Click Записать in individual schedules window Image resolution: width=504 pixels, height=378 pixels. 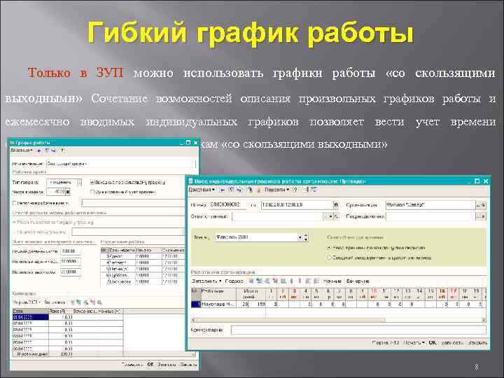pos(452,342)
